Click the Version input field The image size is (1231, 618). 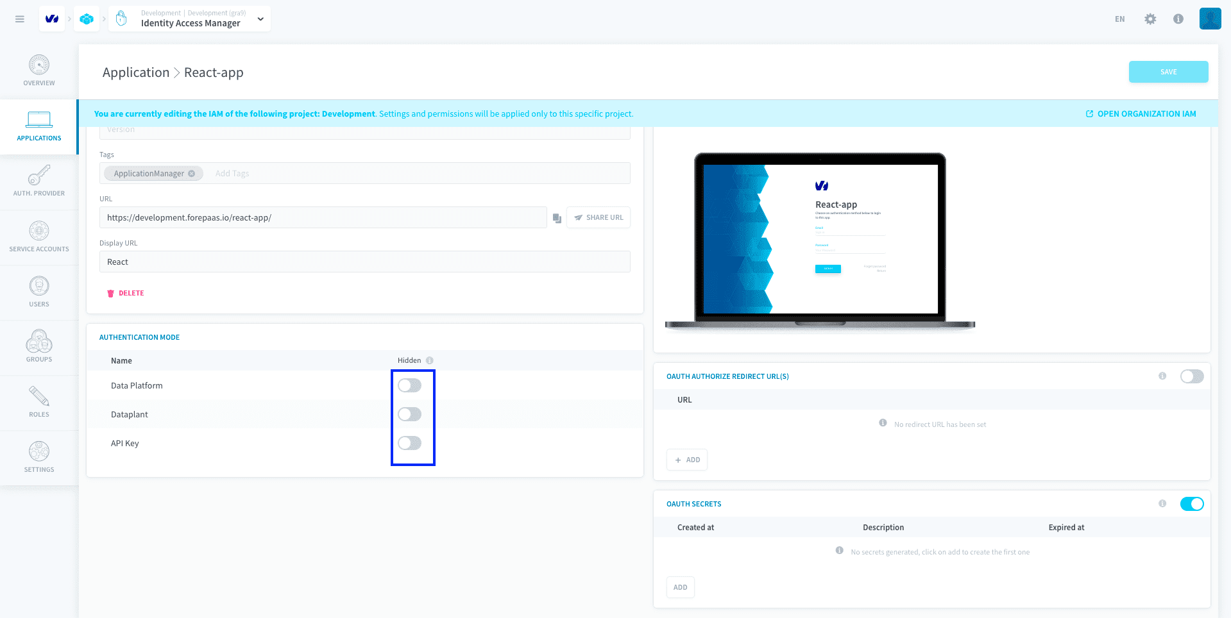point(365,132)
